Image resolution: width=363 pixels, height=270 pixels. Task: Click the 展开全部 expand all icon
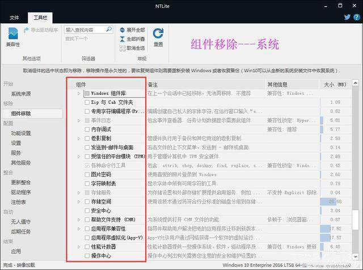coord(123,30)
